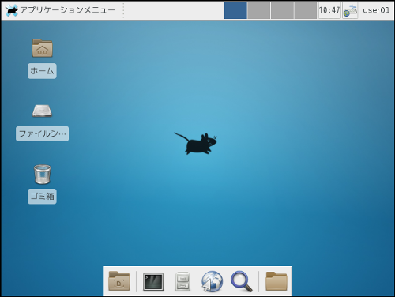Select the ゴミ箱 desktop icon label
This screenshot has height=297, width=395.
[42, 196]
